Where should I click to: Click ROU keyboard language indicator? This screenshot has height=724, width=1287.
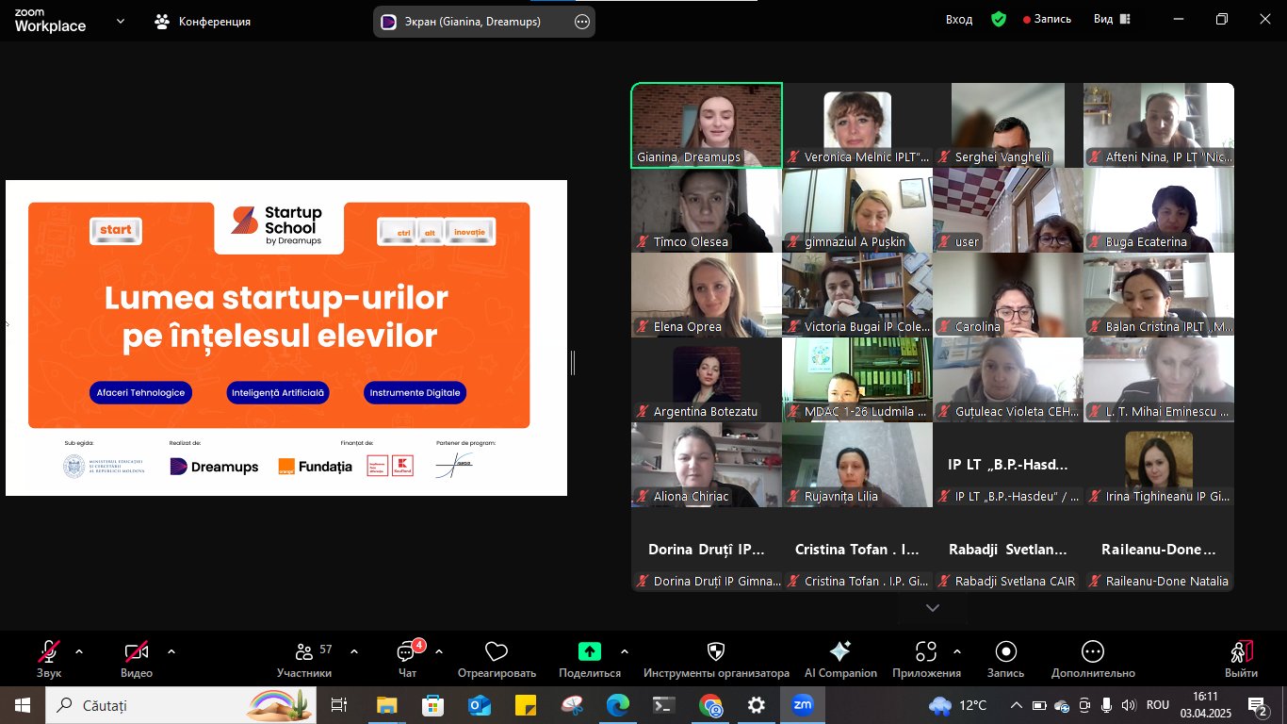click(1158, 705)
